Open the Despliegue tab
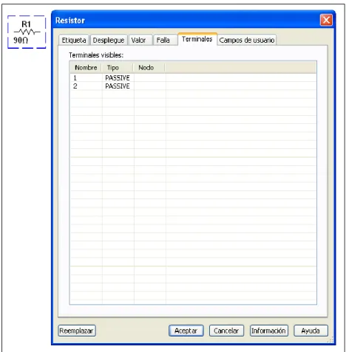The image size is (346, 352). coord(109,40)
